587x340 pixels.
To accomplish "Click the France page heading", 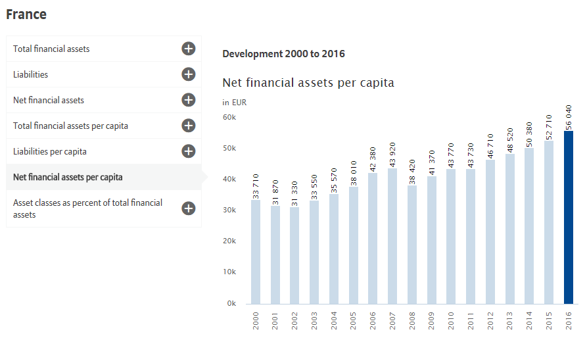I will 26,14.
